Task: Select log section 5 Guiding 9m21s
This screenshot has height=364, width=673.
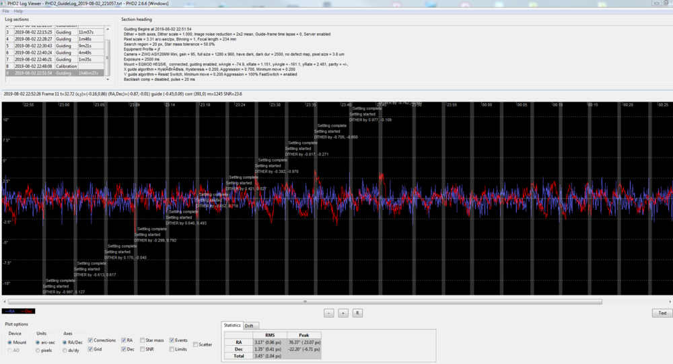Action: click(55, 46)
